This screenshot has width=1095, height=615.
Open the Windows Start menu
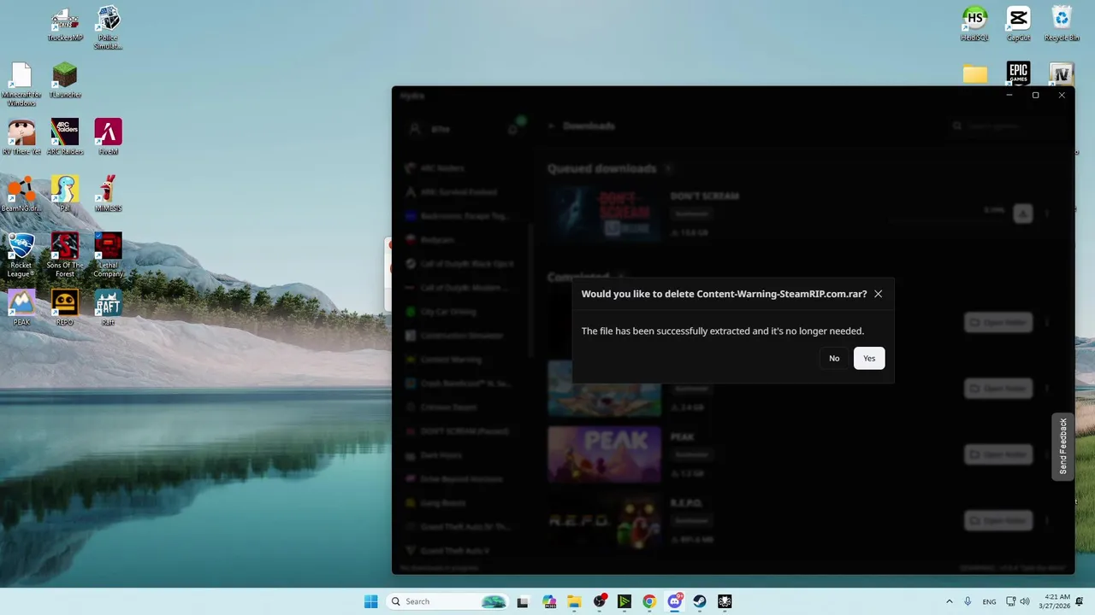pyautogui.click(x=370, y=601)
